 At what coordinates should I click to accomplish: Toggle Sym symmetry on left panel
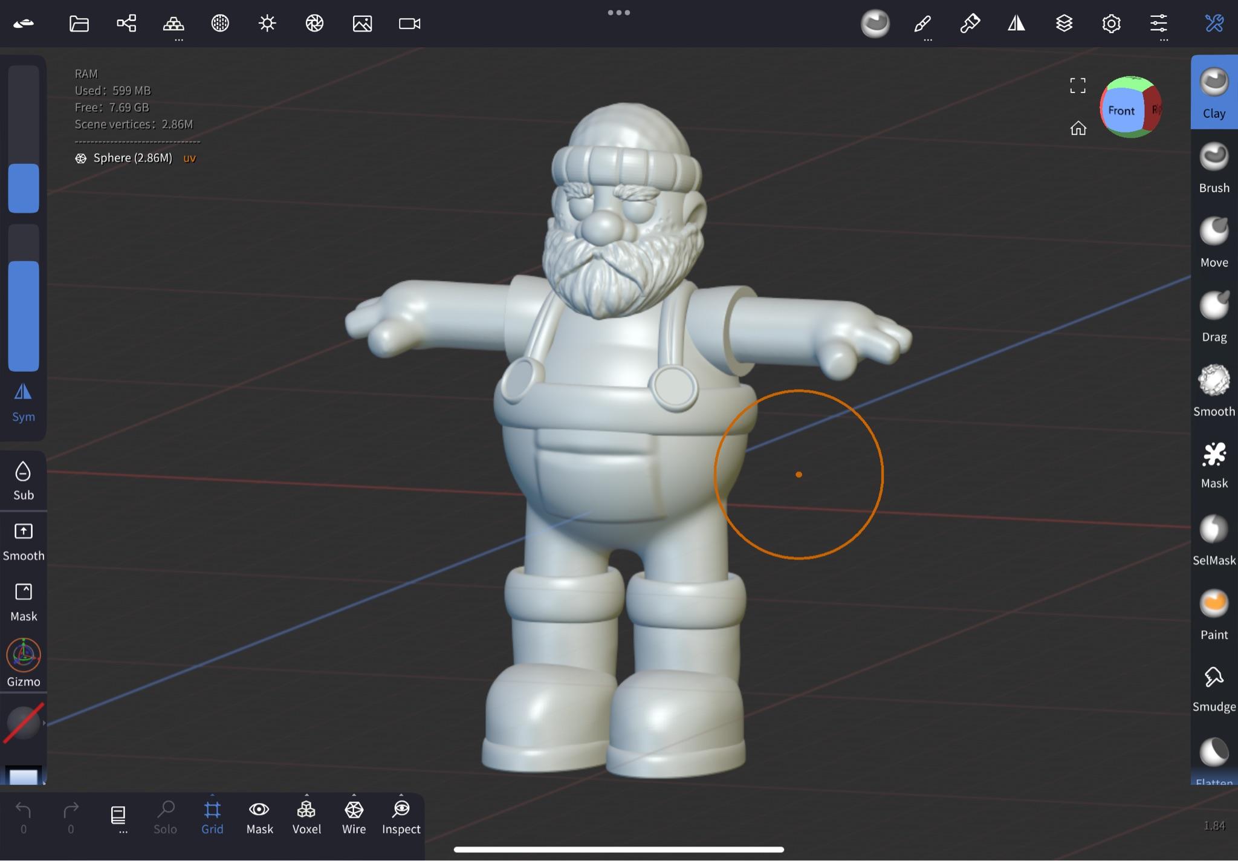[23, 401]
